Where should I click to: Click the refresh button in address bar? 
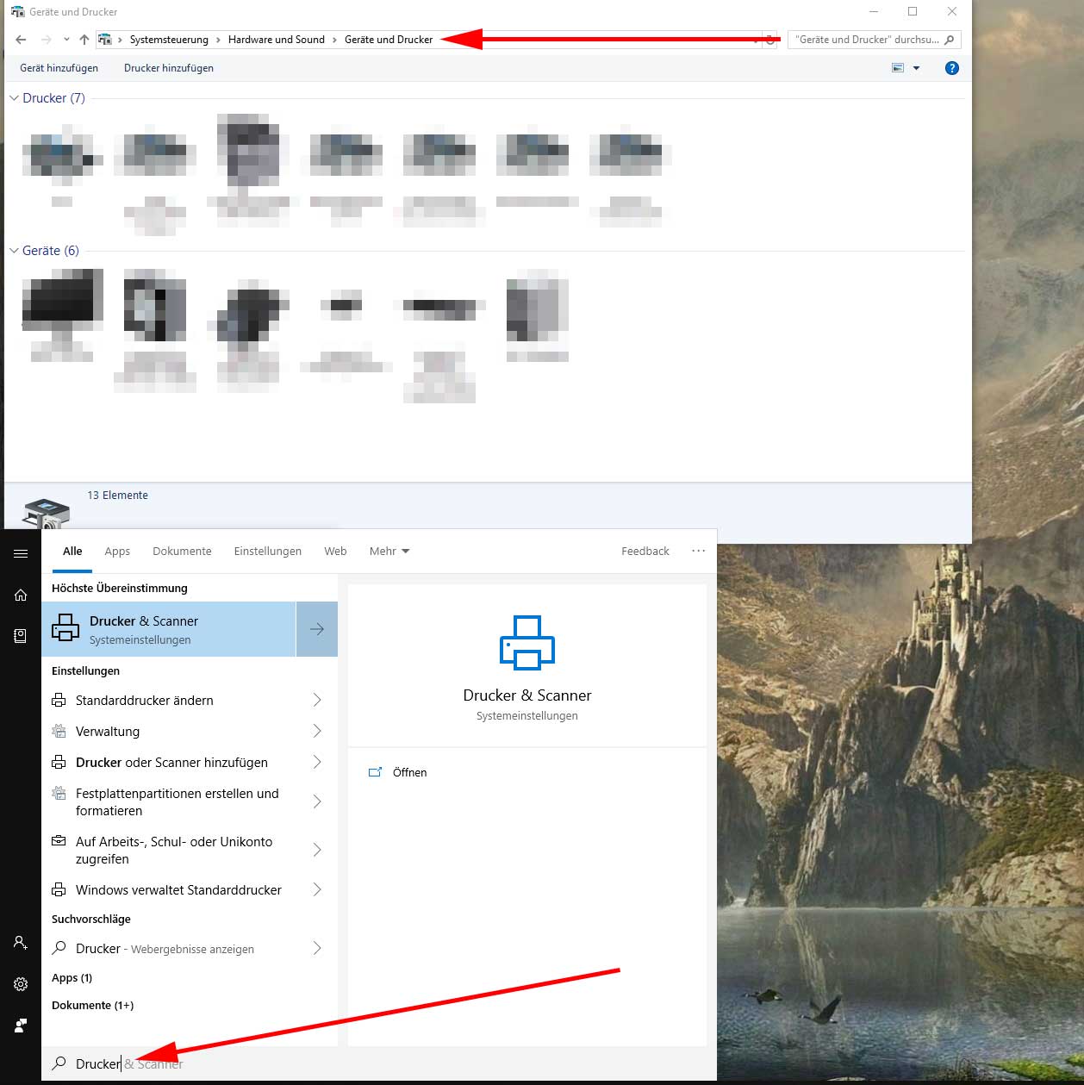[x=769, y=40]
